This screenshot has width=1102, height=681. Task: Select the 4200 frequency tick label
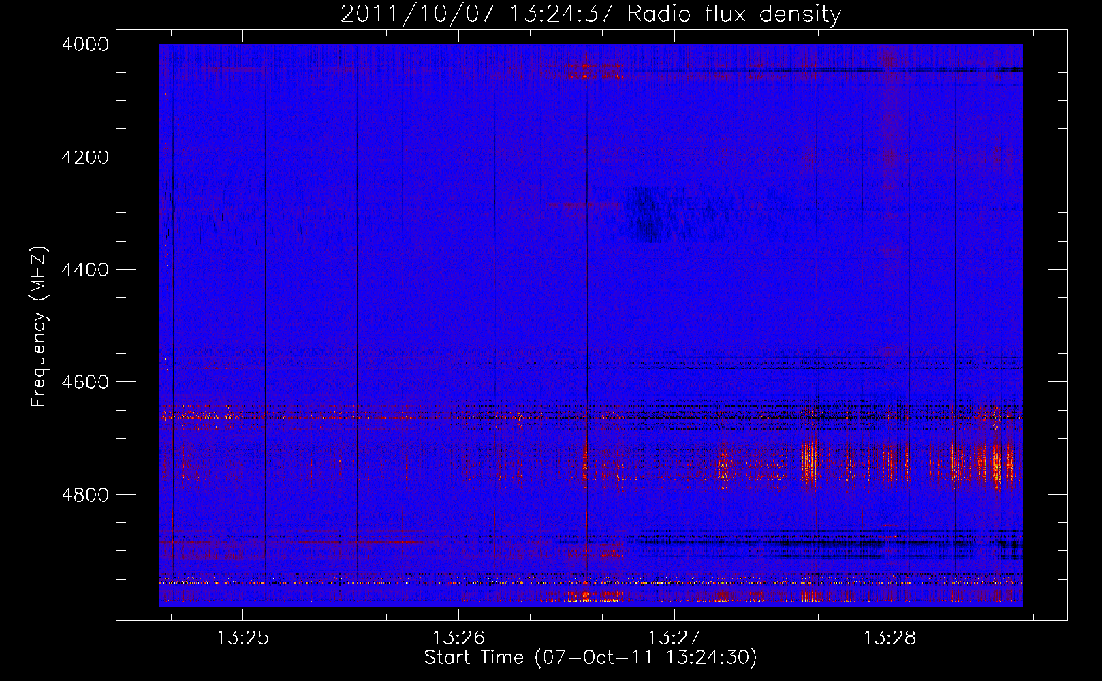(85, 157)
